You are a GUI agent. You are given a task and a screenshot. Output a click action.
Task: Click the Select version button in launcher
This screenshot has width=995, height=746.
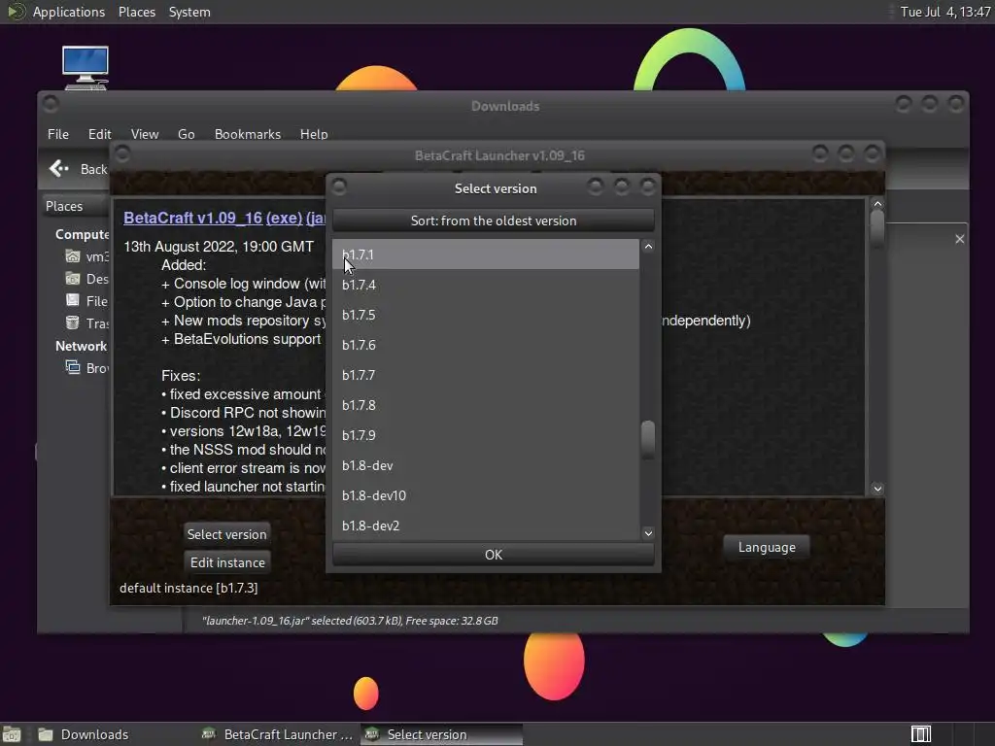coord(226,534)
